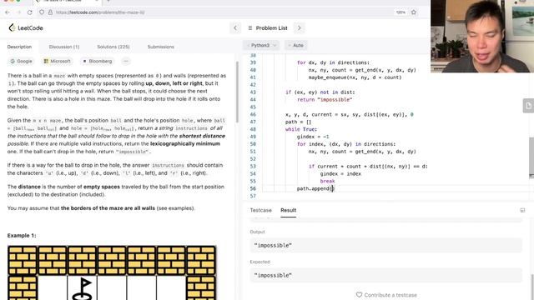Click the Bloomberg company tag
Viewport: 534px width, 300px height.
click(98, 61)
